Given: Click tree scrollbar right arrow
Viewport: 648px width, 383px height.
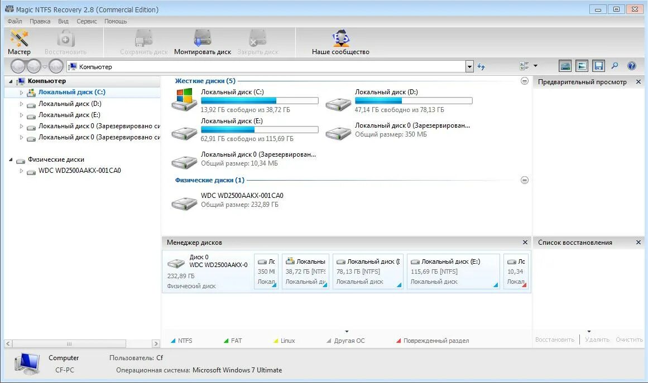Looking at the screenshot, I should coord(156,343).
